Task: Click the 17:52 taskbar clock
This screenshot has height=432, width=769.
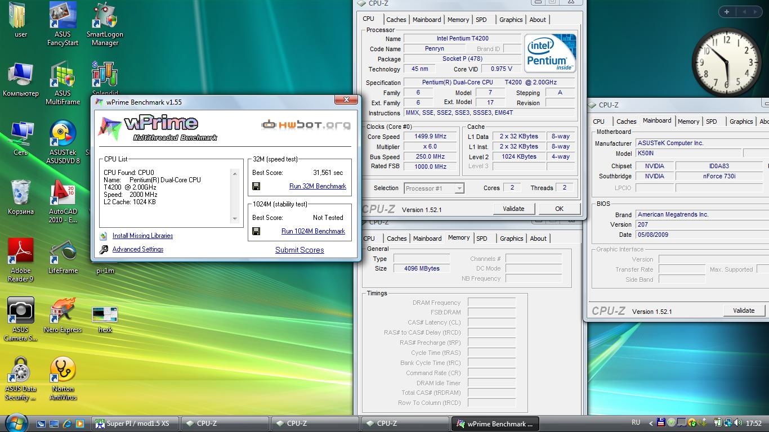Action: pos(753,424)
